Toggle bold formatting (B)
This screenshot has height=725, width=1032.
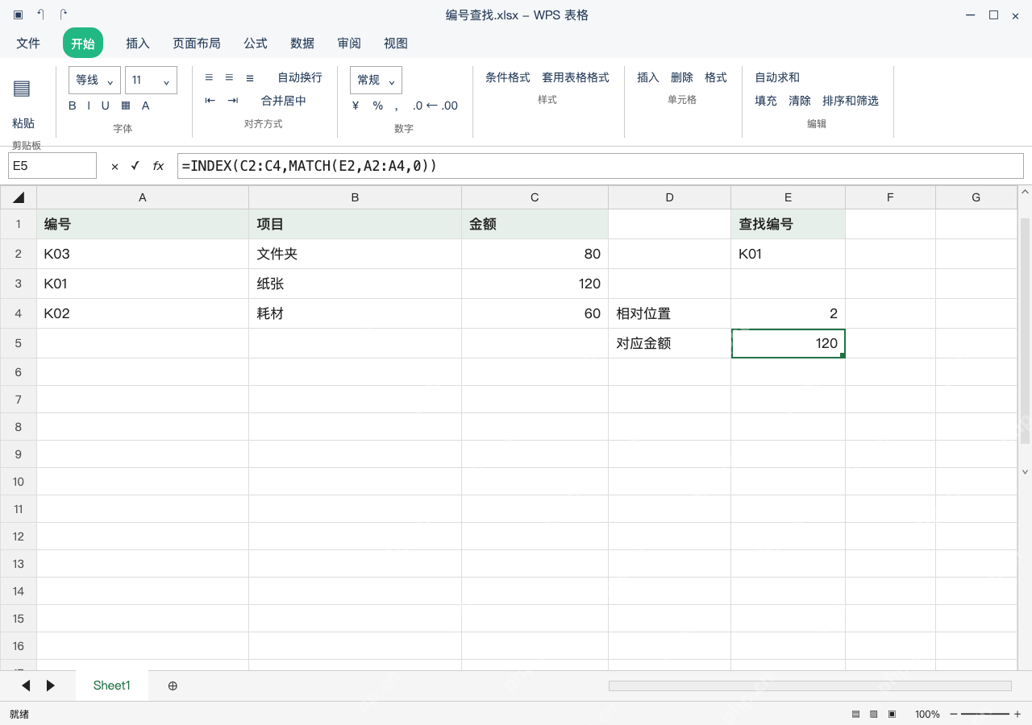pos(73,106)
